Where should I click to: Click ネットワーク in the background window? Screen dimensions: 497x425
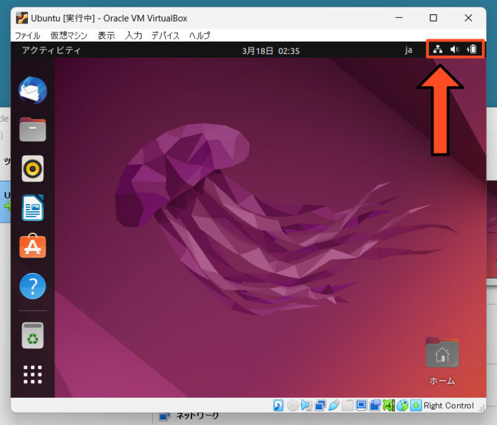197,415
